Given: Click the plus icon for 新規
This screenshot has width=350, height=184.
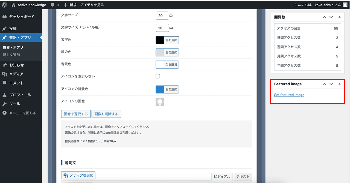Looking at the screenshot, I should pyautogui.click(x=65, y=5).
